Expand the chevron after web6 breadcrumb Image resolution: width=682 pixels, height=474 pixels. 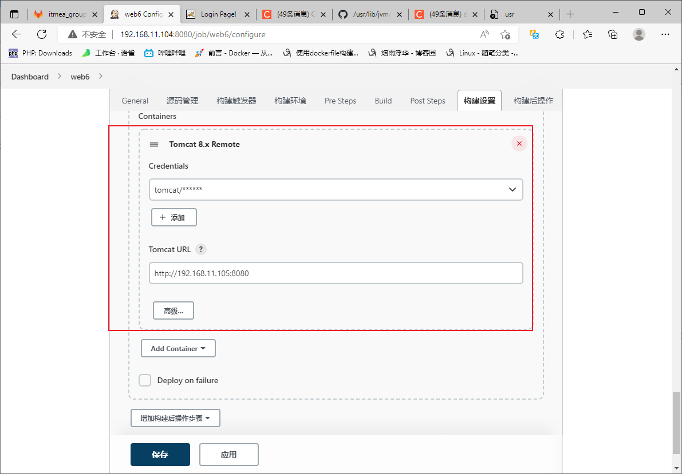(x=101, y=77)
